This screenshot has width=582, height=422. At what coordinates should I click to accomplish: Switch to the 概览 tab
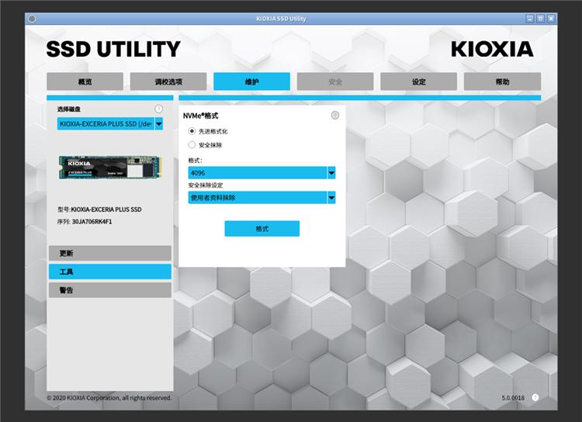pyautogui.click(x=85, y=81)
